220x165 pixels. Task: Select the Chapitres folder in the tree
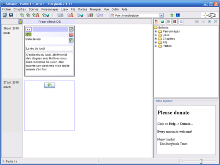[169, 39]
